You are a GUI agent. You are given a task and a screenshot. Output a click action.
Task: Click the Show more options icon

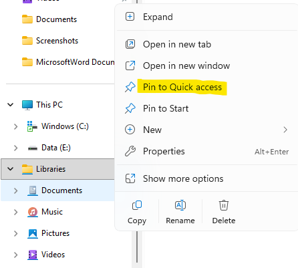click(130, 178)
